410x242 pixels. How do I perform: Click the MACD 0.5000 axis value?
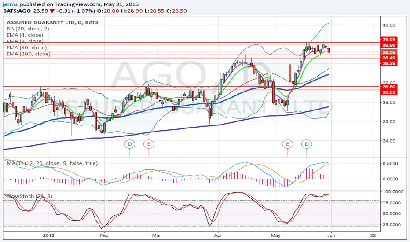(x=390, y=164)
